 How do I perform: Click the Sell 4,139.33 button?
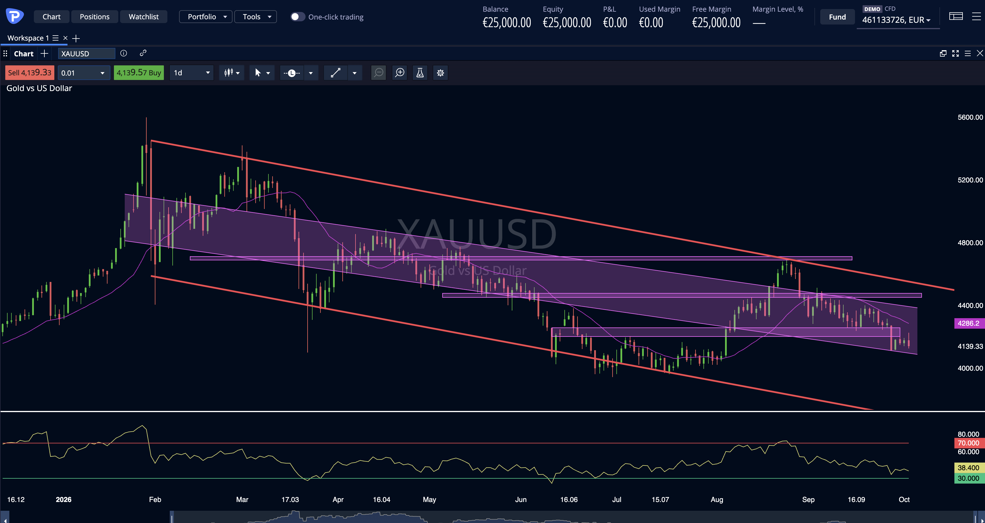point(30,73)
